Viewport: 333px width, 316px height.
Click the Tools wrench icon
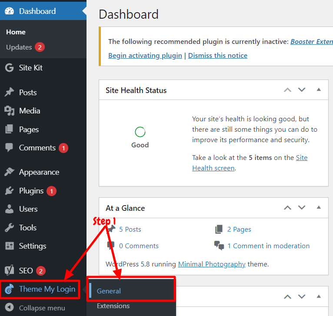click(9, 228)
